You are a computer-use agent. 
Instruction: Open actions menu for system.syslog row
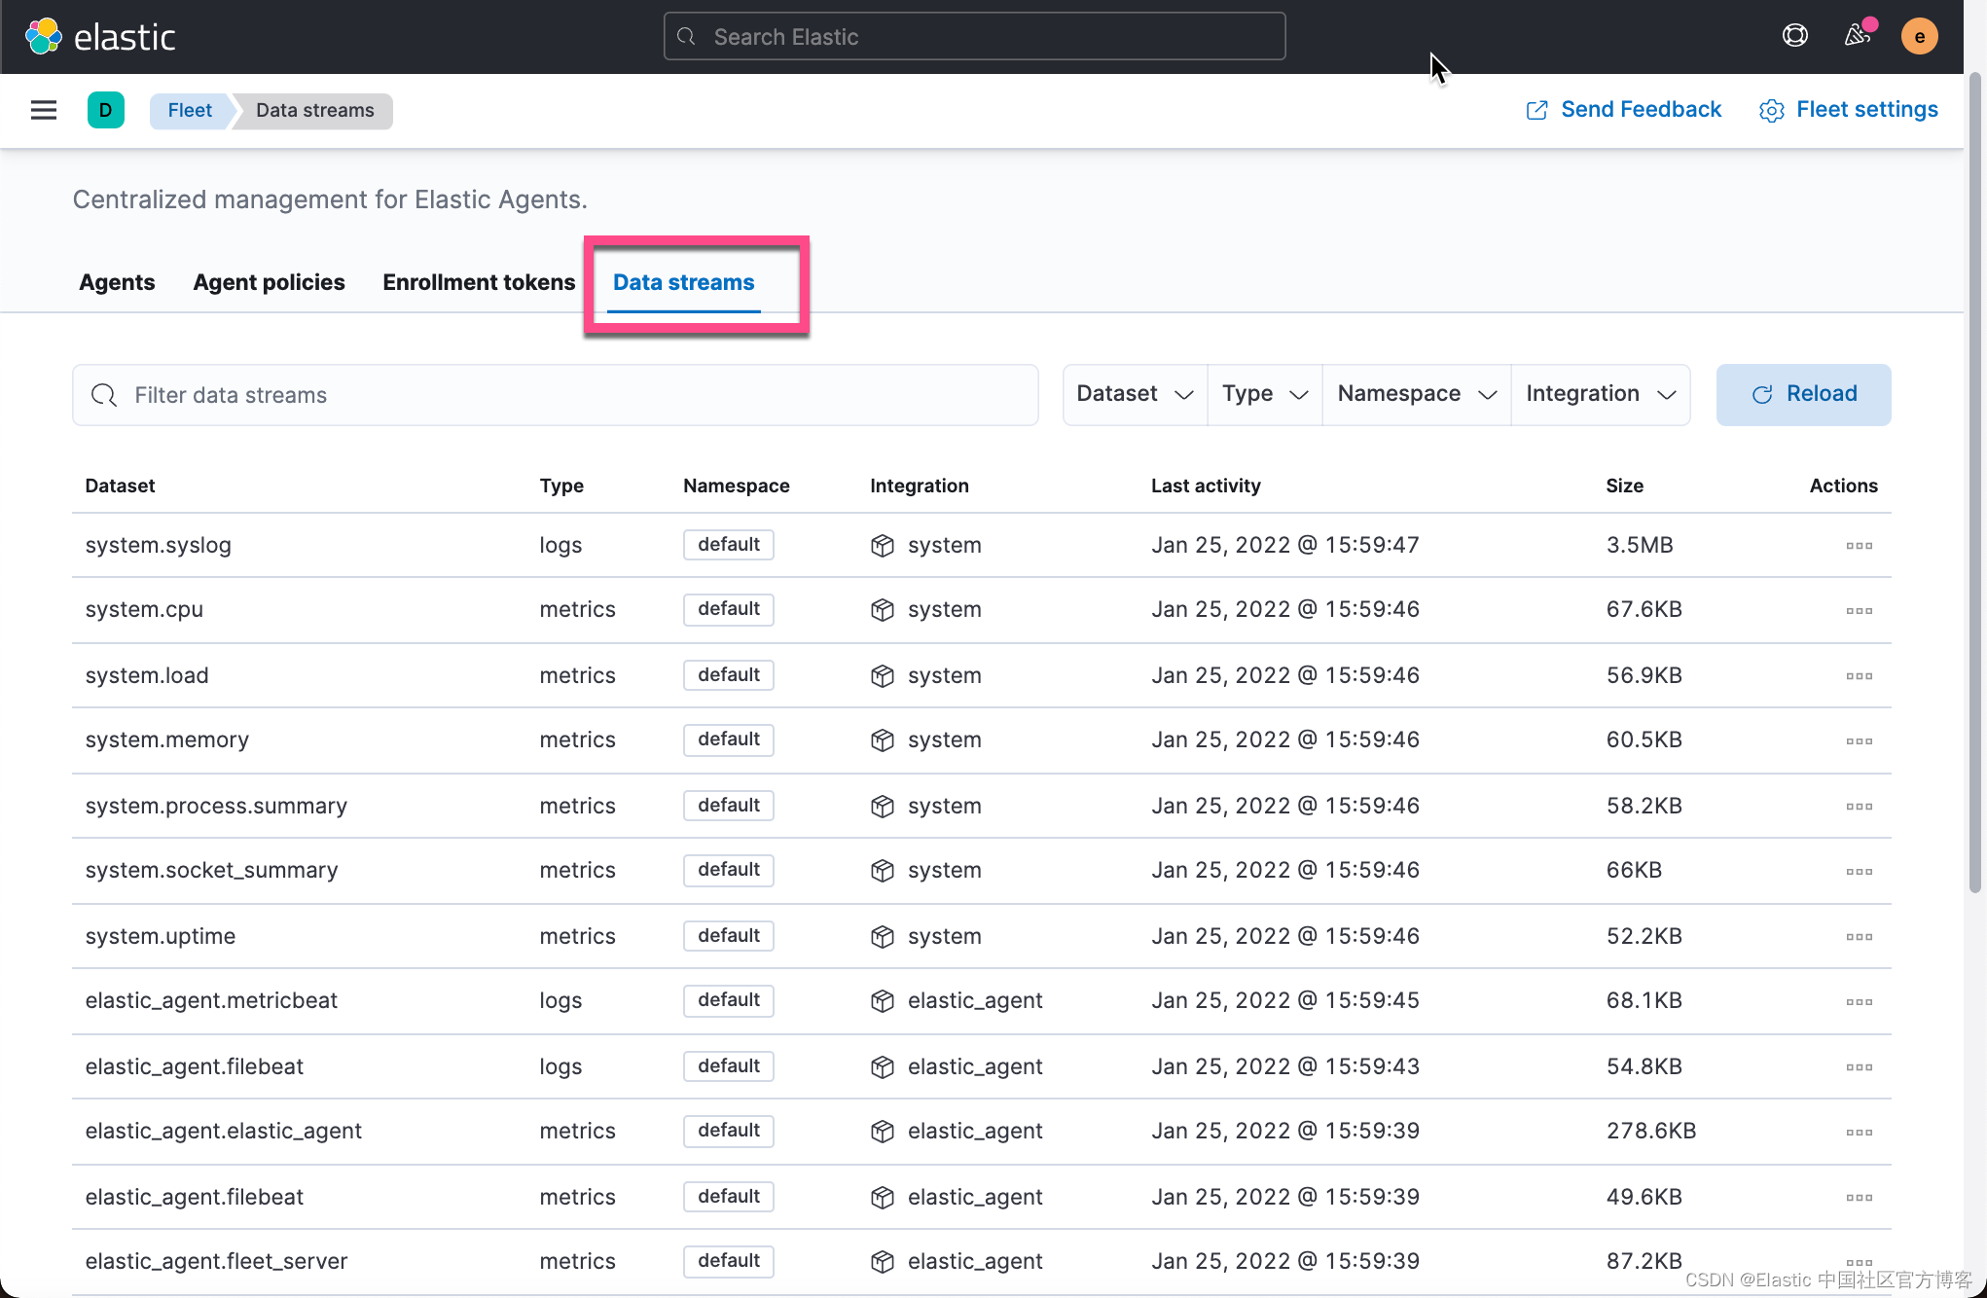tap(1859, 546)
